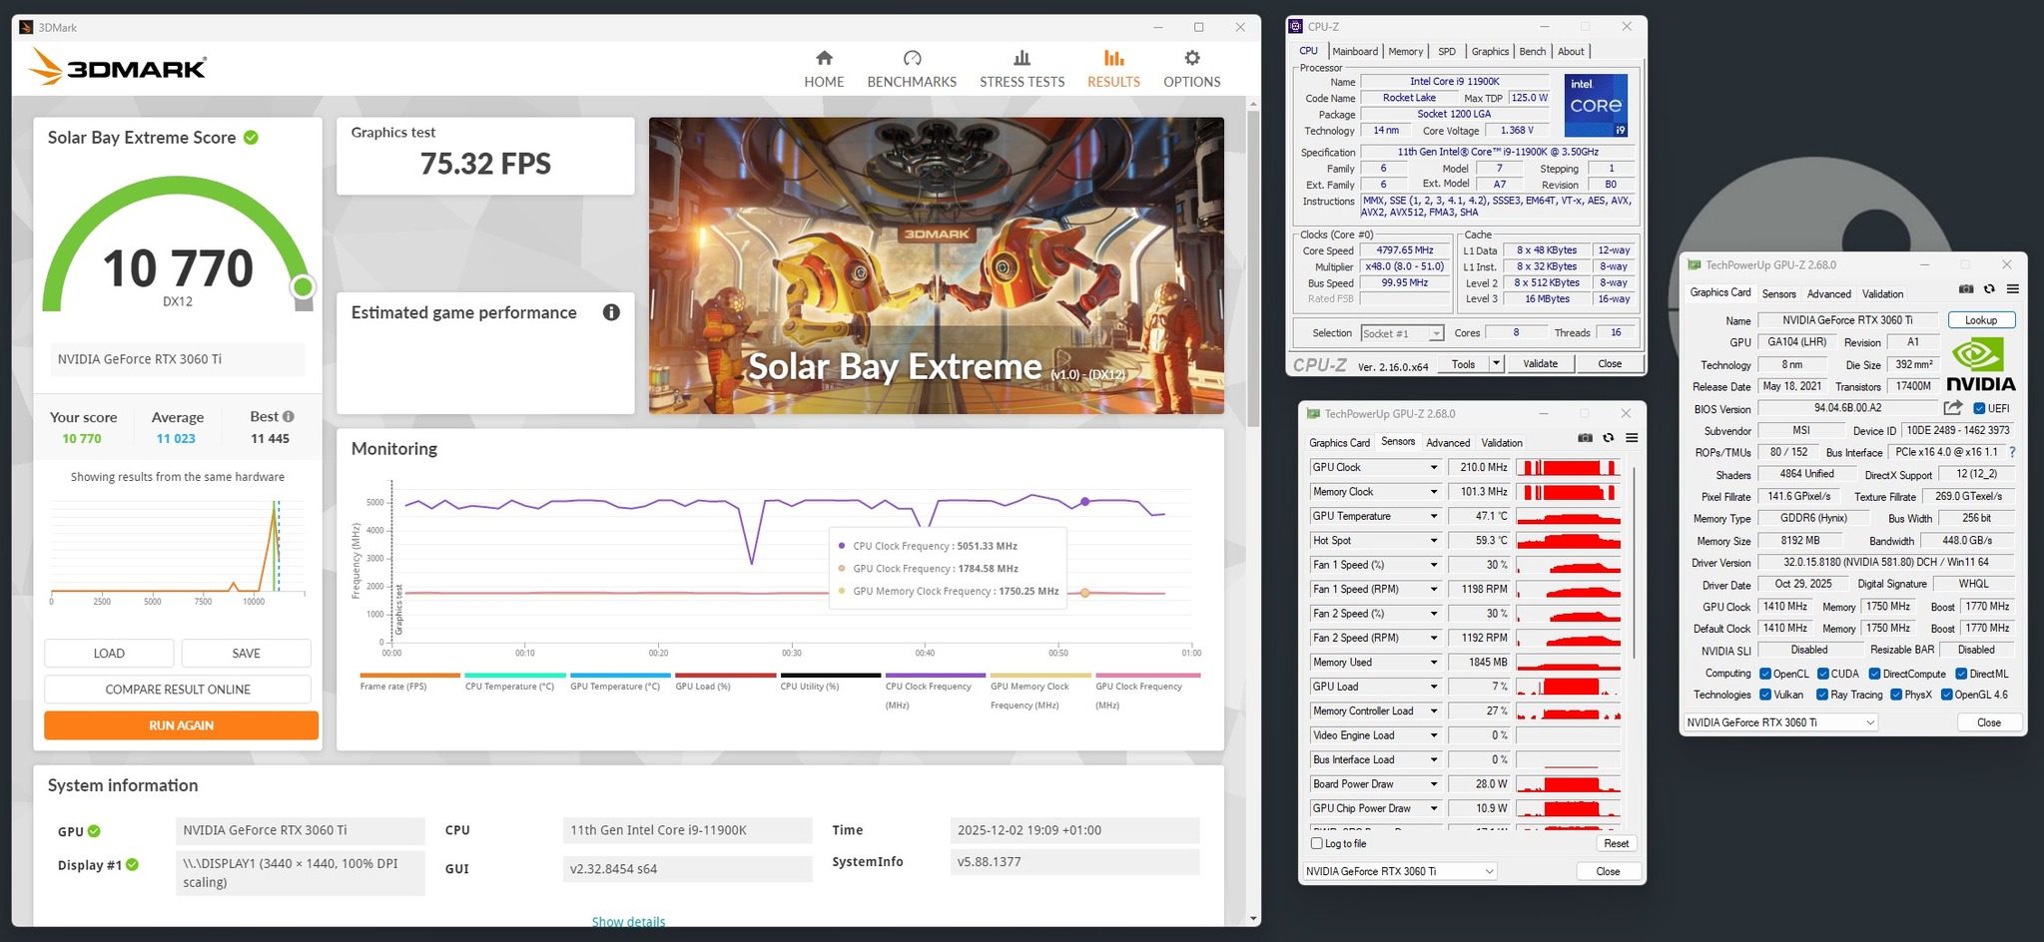Click the camera icon in GPU-Z Graphics Card window
Image resolution: width=2044 pixels, height=942 pixels.
click(1966, 289)
